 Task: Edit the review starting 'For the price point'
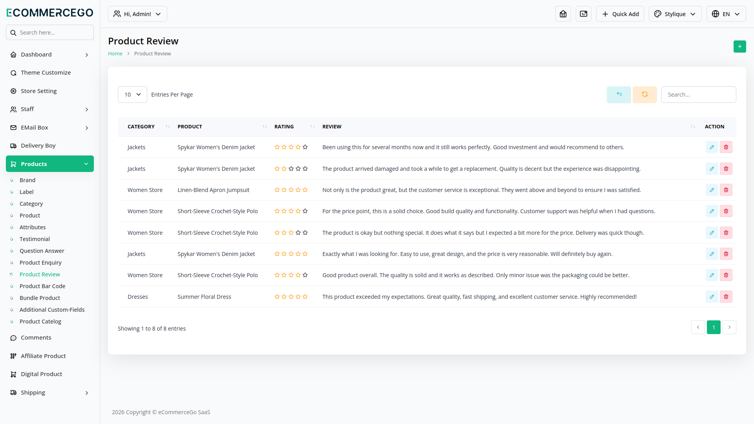[712, 211]
